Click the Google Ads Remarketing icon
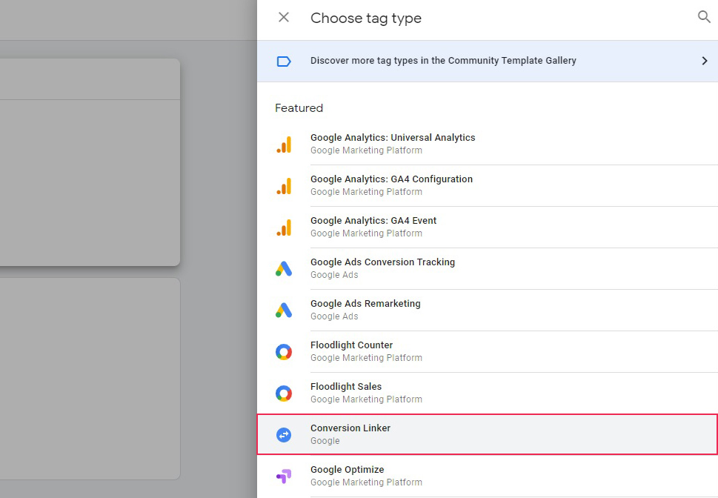Screen dimensions: 718x498 [284, 311]
